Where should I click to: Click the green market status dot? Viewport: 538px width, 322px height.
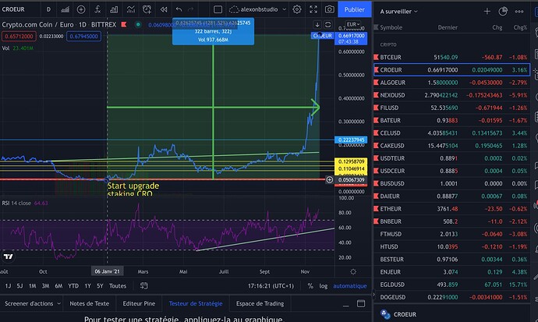coord(138,25)
